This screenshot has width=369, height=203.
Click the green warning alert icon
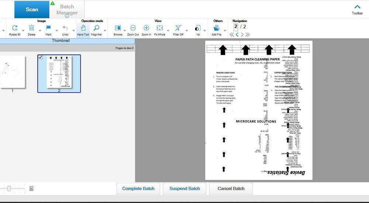pos(52,3)
